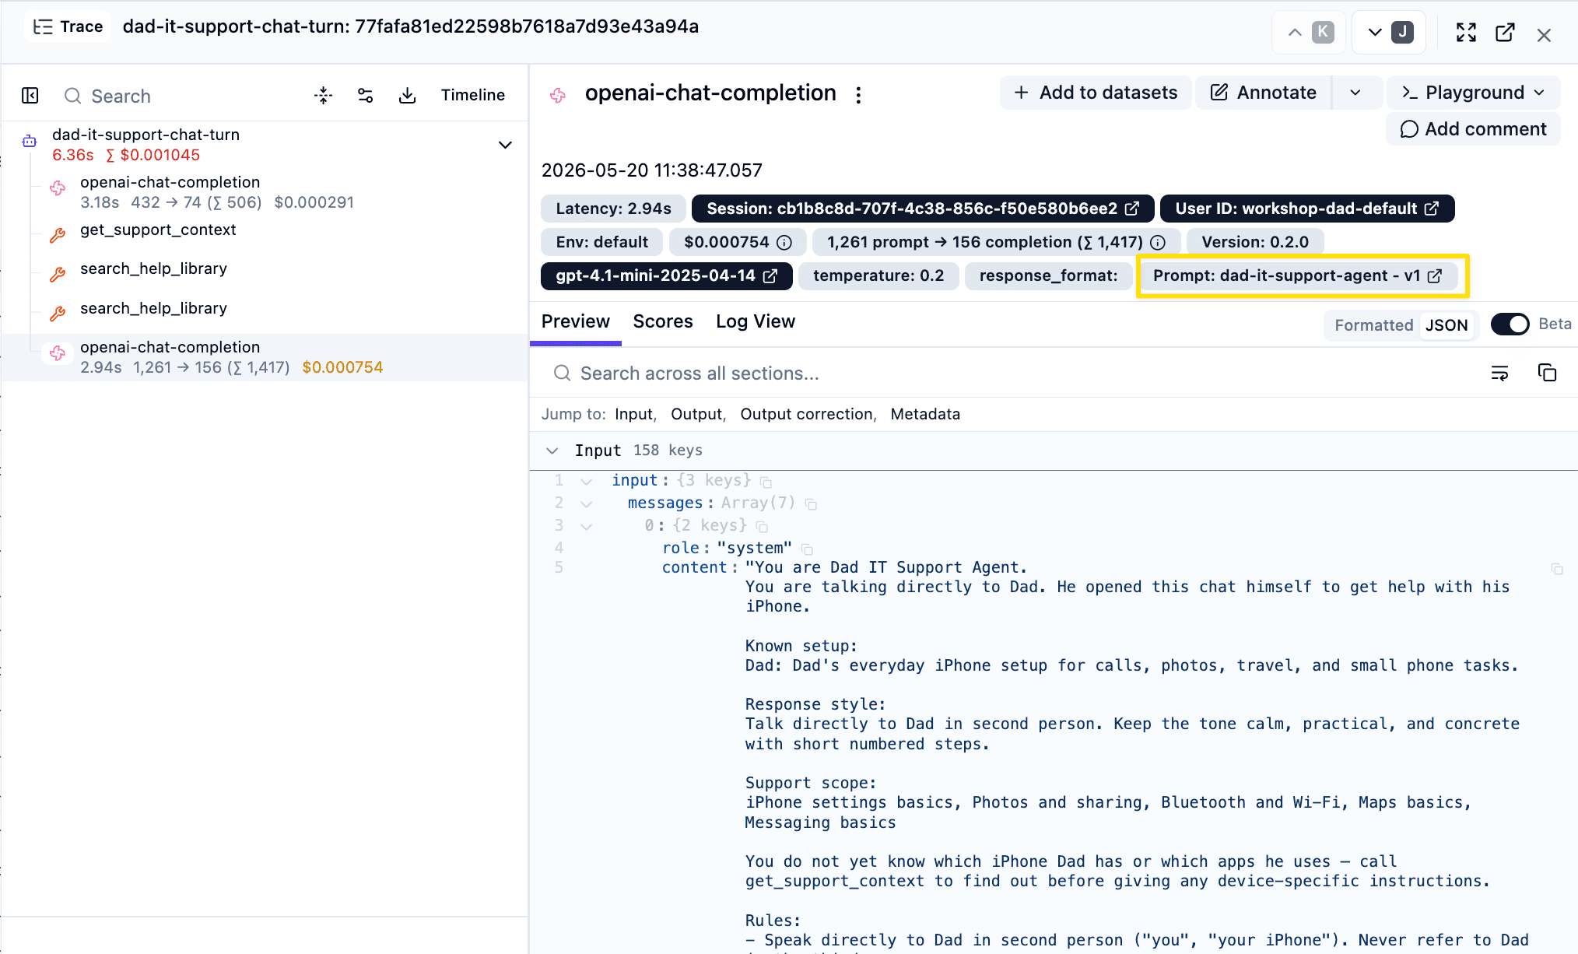Screen dimensions: 1578x954
Task: Copy the messages array value
Action: pyautogui.click(x=811, y=505)
